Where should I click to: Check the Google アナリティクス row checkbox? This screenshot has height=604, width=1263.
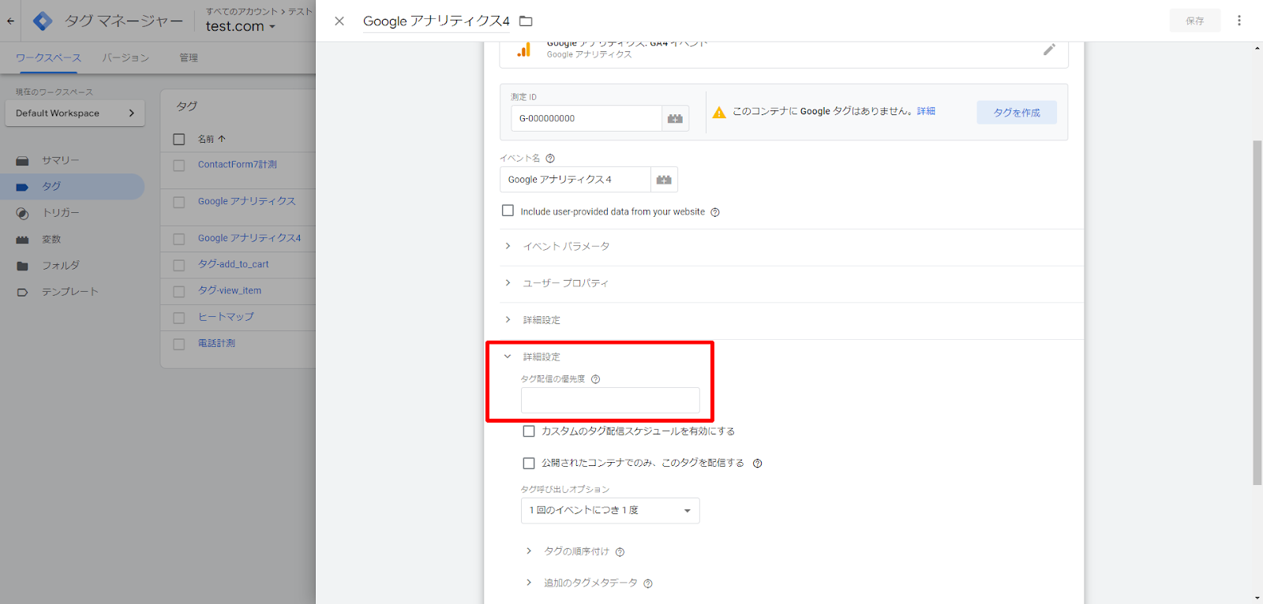point(179,203)
